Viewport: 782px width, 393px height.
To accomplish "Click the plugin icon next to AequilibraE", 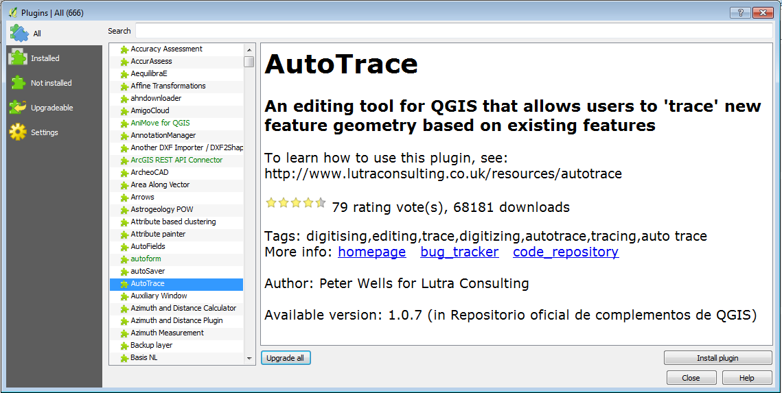I will pyautogui.click(x=124, y=73).
